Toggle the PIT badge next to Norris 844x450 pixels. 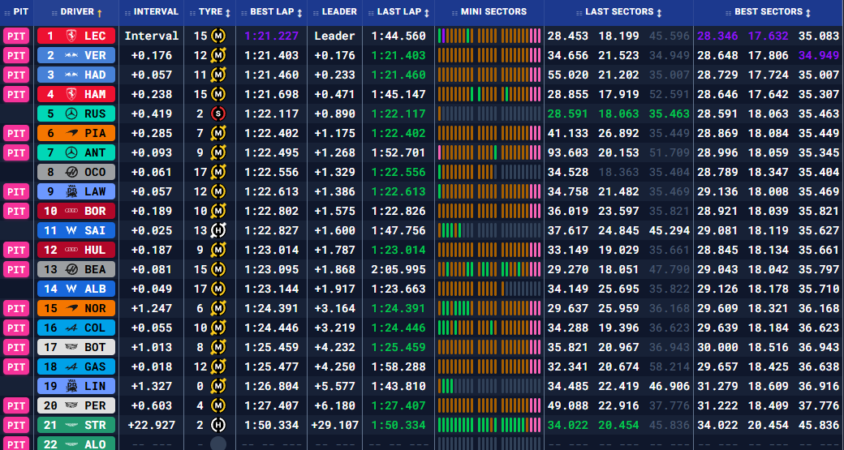pos(16,308)
